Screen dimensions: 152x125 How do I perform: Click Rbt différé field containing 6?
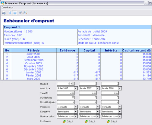(x=66, y=102)
